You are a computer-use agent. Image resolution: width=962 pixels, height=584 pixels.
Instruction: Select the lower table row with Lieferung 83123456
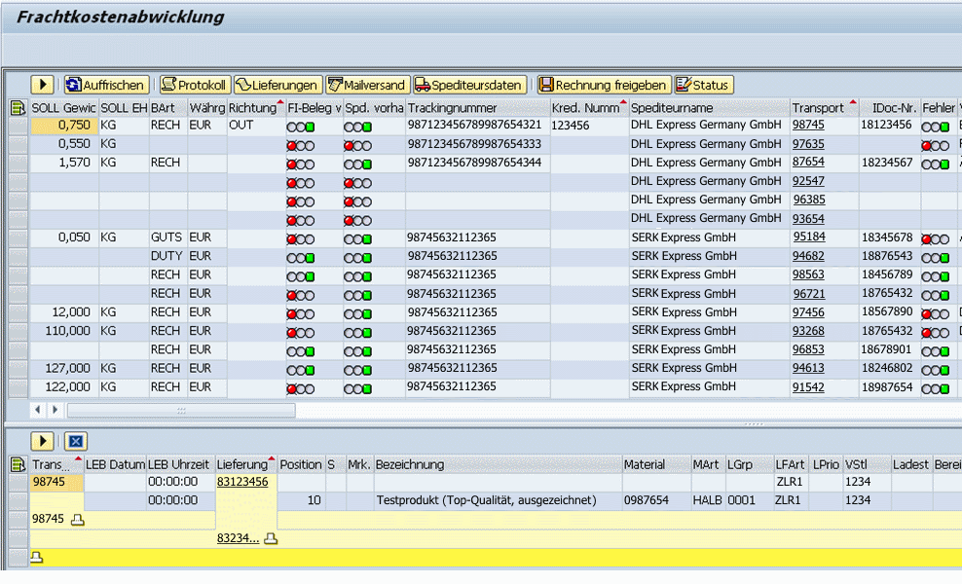tap(18, 482)
